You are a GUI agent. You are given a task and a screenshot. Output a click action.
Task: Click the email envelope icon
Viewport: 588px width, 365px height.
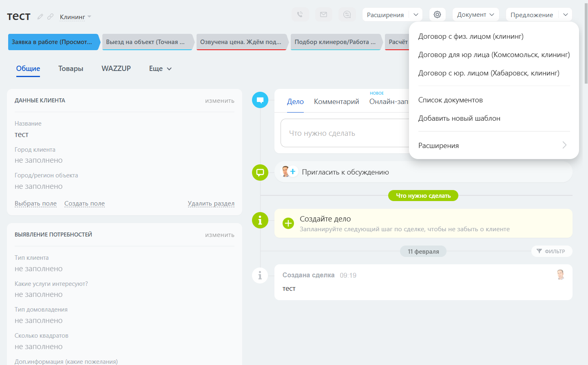click(323, 15)
